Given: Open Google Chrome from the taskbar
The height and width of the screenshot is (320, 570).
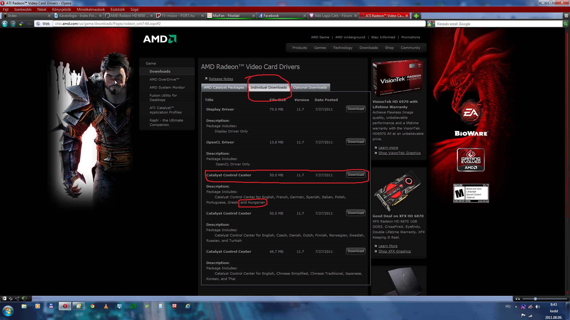Looking at the screenshot, I should (92, 306).
